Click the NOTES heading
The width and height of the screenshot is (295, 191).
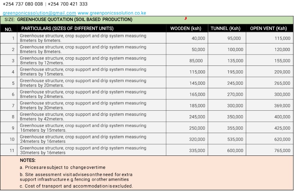[x=28, y=160]
